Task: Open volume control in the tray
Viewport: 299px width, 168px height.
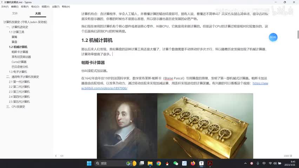Action: tap(275, 163)
